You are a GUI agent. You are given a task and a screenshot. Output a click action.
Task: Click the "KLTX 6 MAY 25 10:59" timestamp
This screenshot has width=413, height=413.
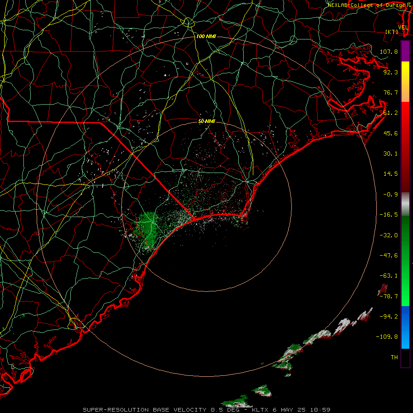pyautogui.click(x=291, y=410)
